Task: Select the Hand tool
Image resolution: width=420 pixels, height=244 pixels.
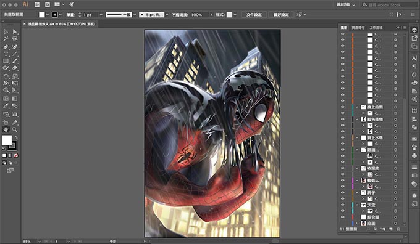Action: (x=6, y=129)
